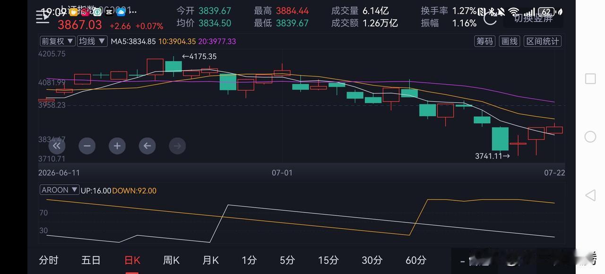The width and height of the screenshot is (605, 274).
Task: Tap the 换手率 value 1.27%
Action: point(464,11)
